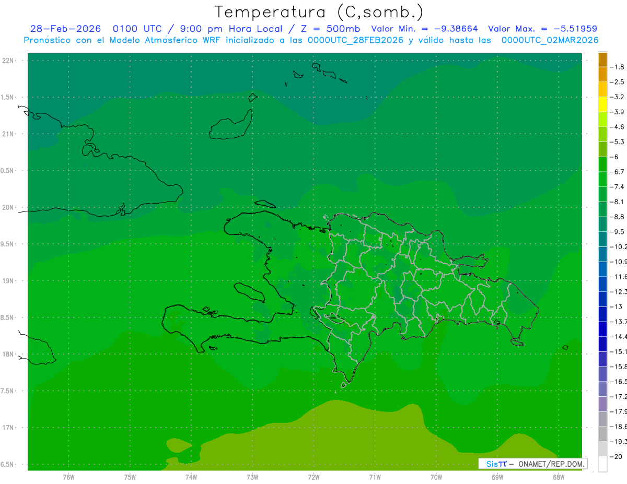Click "Valor Min. = -9.38664" in header
The width and height of the screenshot is (627, 484).
pyautogui.click(x=424, y=29)
